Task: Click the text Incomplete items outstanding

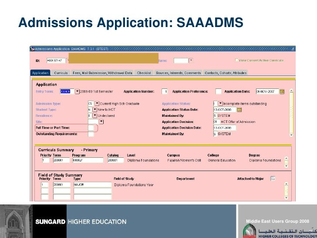Action: (x=245, y=104)
